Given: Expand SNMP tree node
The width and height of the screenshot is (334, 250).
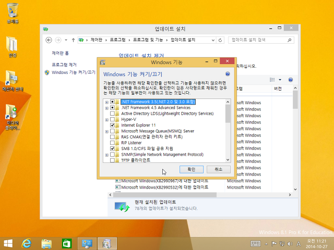Looking at the screenshot, I should click(106, 155).
